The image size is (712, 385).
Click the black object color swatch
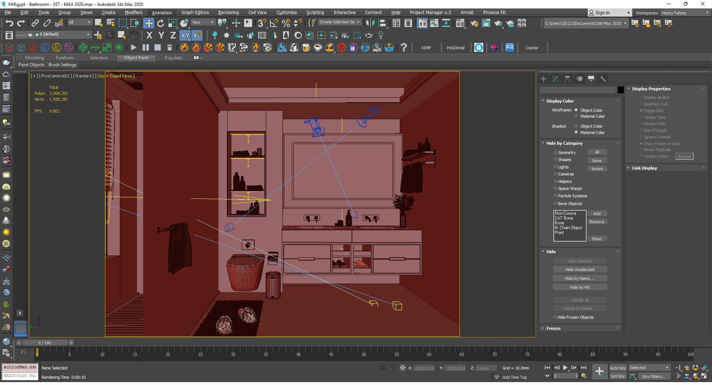[x=621, y=90]
